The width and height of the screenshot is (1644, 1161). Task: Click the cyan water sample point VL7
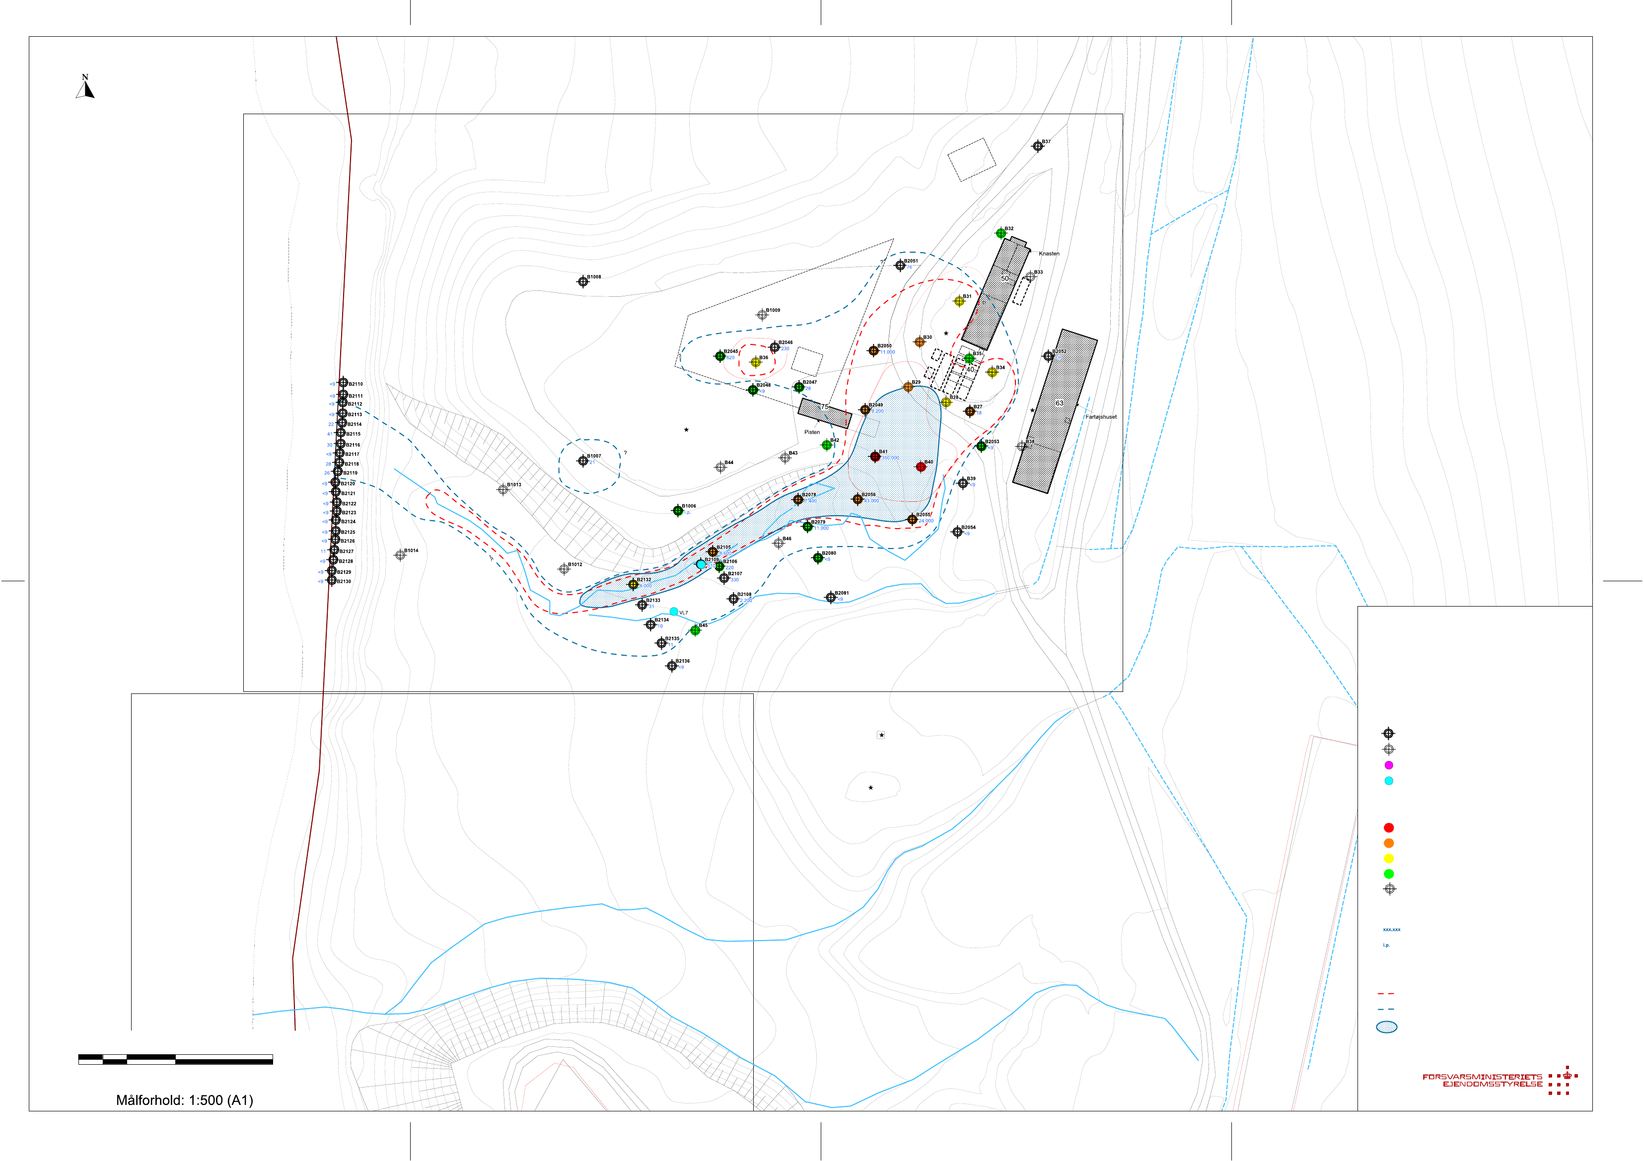click(x=674, y=612)
